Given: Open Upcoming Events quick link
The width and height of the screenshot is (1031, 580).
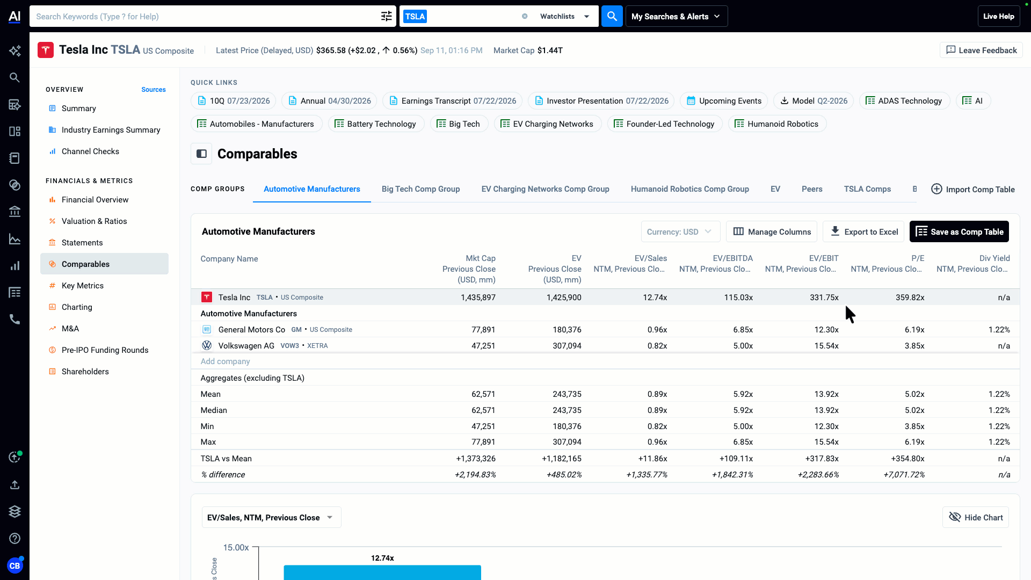Looking at the screenshot, I should tap(724, 101).
